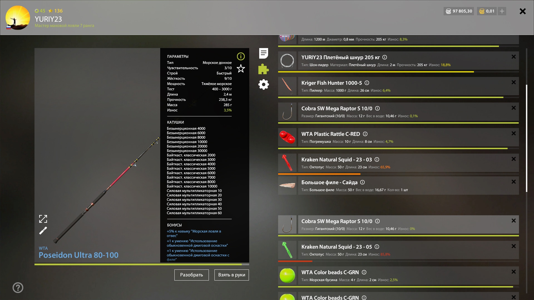Show info for Kraken Natural Squid 23-03

tap(377, 159)
